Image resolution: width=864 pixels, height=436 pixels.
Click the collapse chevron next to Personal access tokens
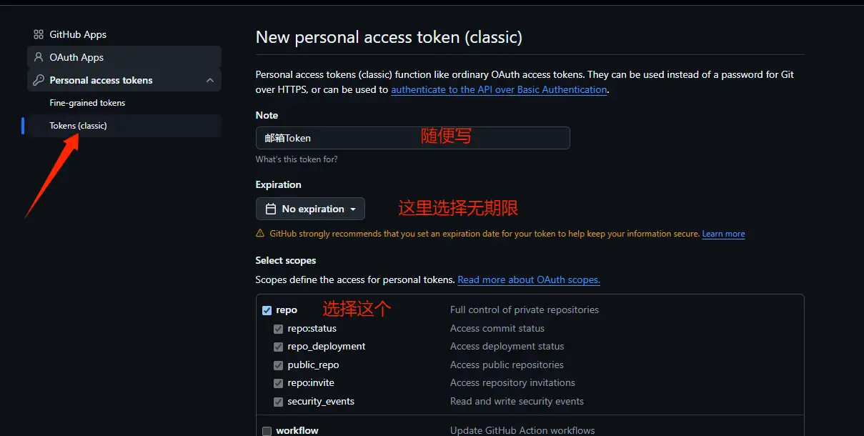tap(210, 80)
